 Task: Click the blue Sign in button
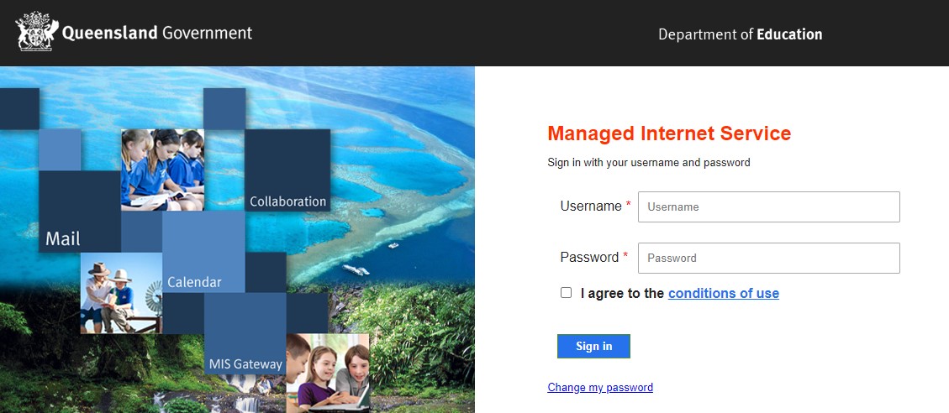[593, 346]
